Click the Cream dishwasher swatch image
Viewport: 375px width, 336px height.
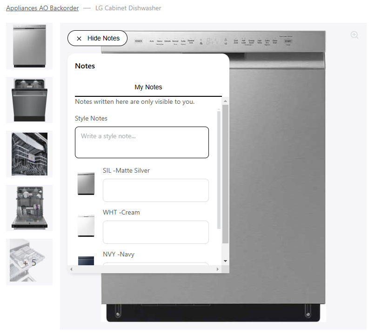(86, 226)
